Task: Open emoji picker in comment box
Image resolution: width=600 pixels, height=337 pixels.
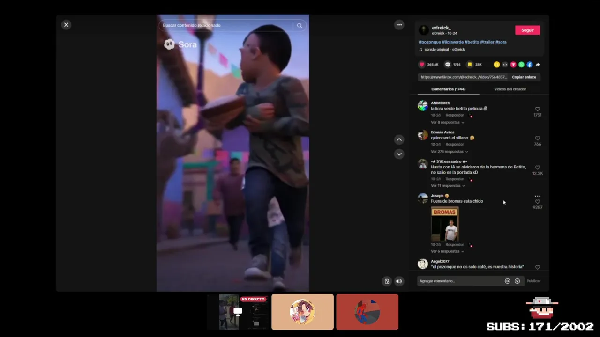Action: (517, 281)
